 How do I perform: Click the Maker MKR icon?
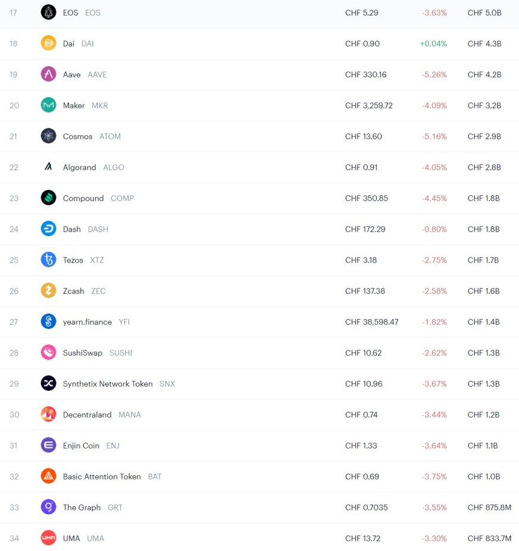pos(48,105)
